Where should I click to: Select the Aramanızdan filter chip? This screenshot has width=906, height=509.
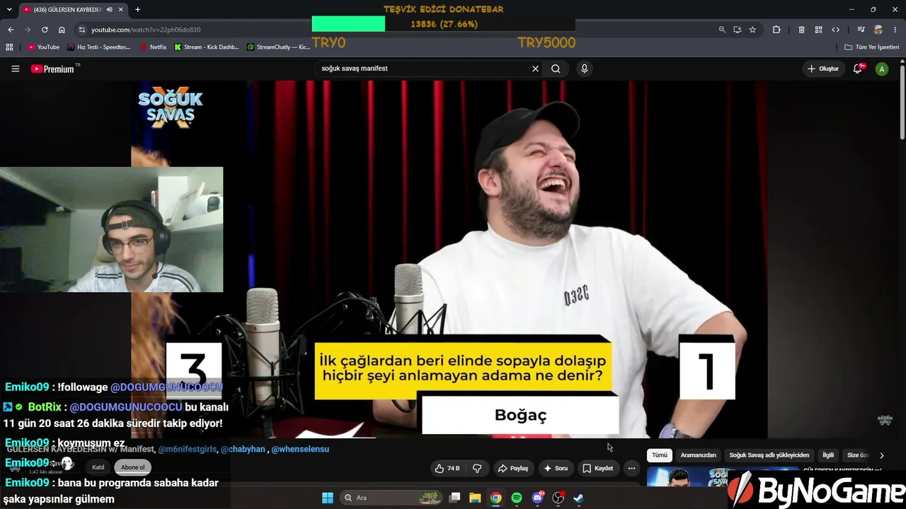click(699, 455)
